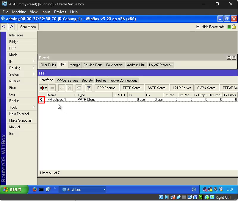238x201 pixels.
Task: Open Files in the sidebar
Action: pyautogui.click(x=22, y=88)
